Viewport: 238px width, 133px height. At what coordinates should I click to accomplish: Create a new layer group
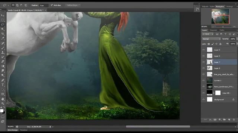(x=225, y=120)
